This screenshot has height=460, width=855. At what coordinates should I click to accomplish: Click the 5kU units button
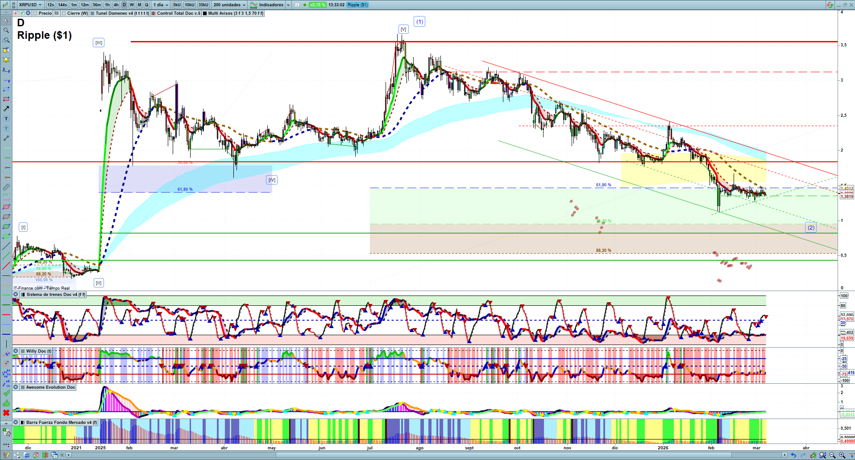[x=177, y=5]
